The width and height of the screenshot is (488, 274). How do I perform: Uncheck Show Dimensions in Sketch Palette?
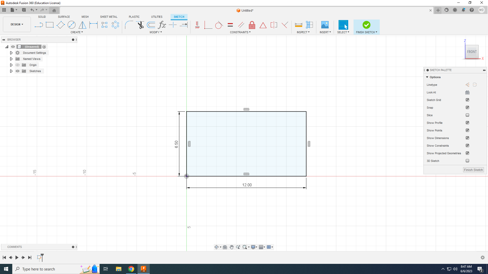tap(467, 138)
